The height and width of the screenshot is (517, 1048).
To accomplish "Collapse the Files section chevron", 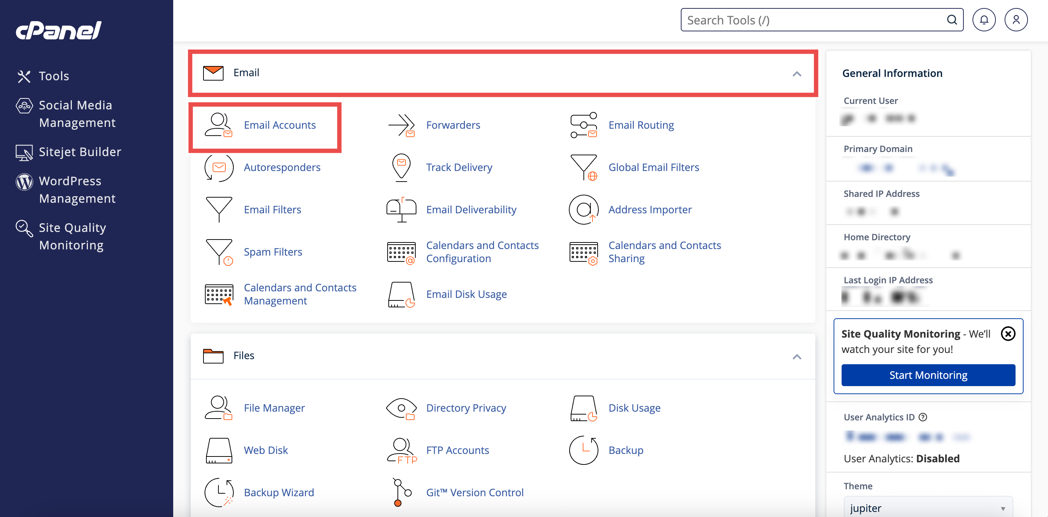I will (x=797, y=357).
